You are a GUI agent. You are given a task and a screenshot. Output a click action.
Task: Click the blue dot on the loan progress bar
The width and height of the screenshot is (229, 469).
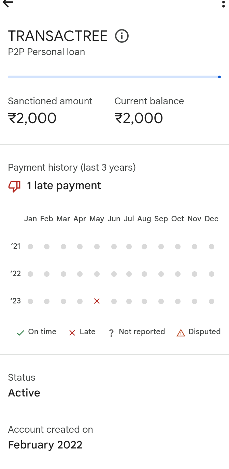point(219,77)
